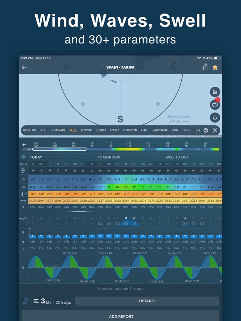Viewport: 241px width, 321px height.
Task: Tap Forecast updated 5 h. ago text
Action: pos(120,288)
